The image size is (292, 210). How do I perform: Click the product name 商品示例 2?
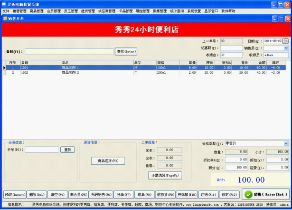(70, 73)
